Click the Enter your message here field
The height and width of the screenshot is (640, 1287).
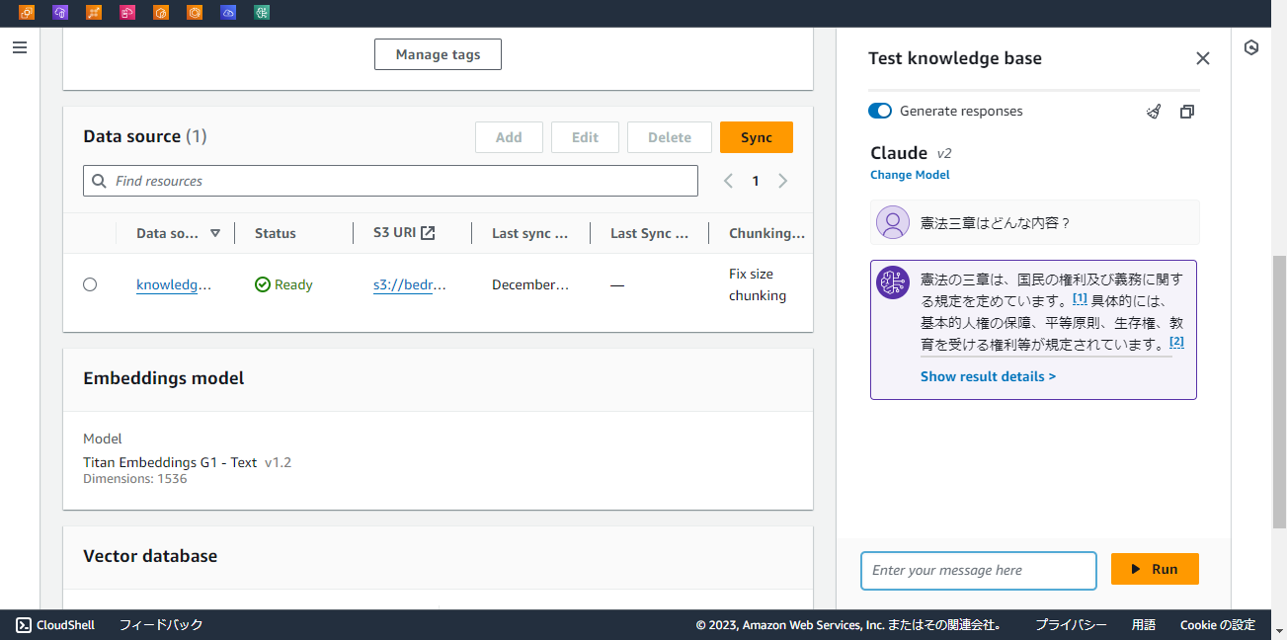(x=978, y=571)
